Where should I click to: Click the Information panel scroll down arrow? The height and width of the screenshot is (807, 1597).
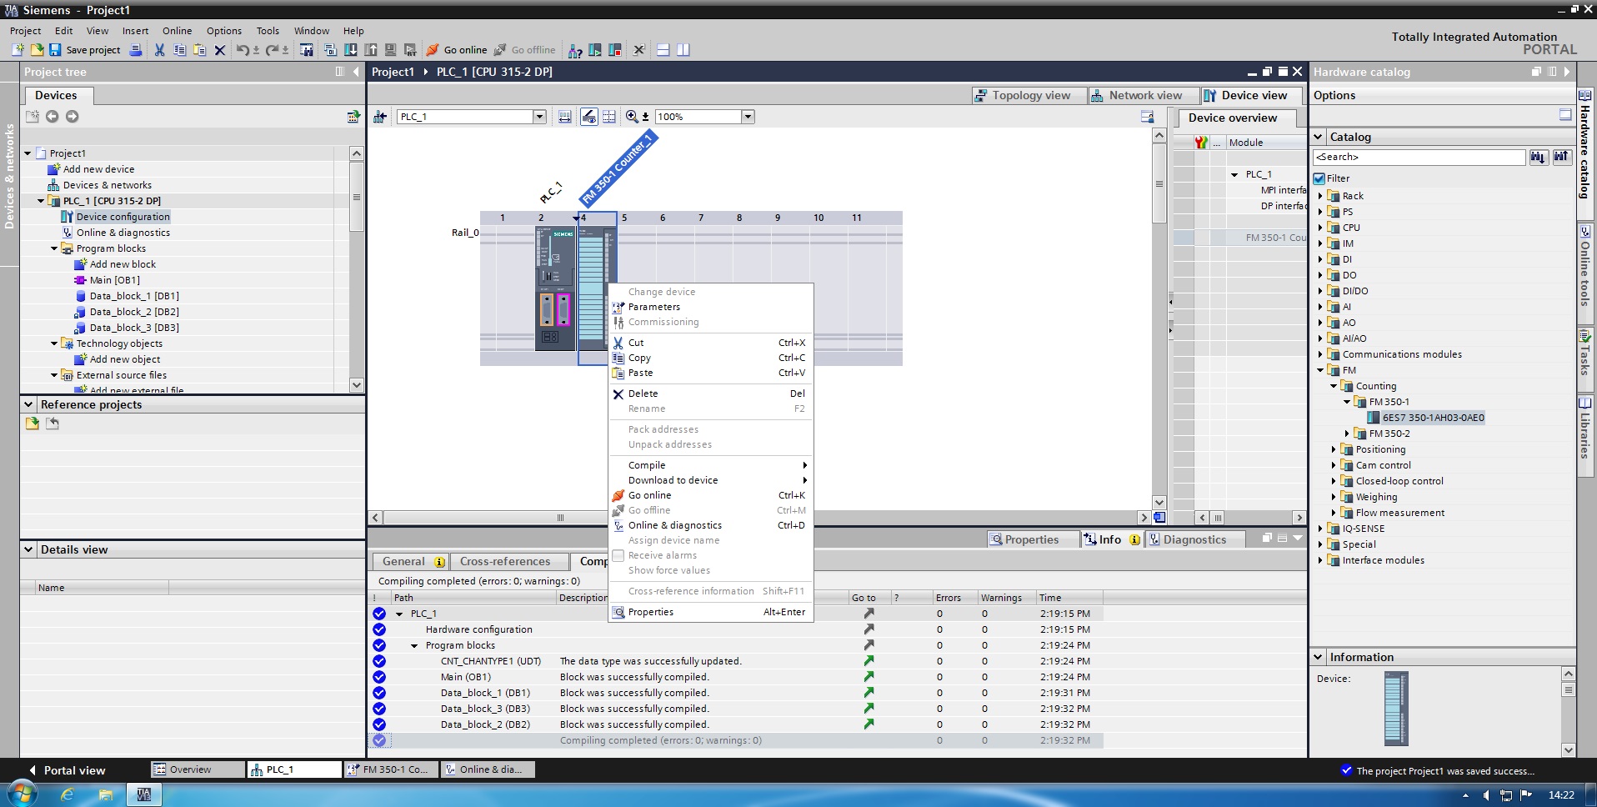[x=1568, y=749]
